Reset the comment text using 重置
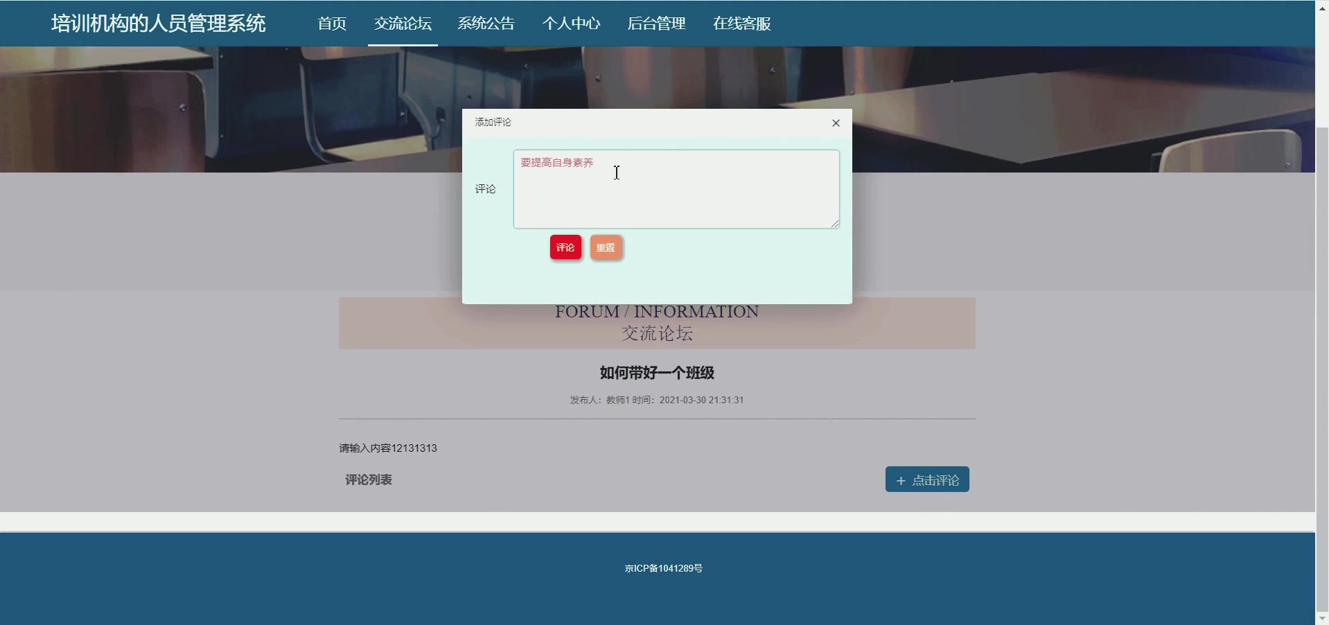The width and height of the screenshot is (1329, 625). (606, 247)
